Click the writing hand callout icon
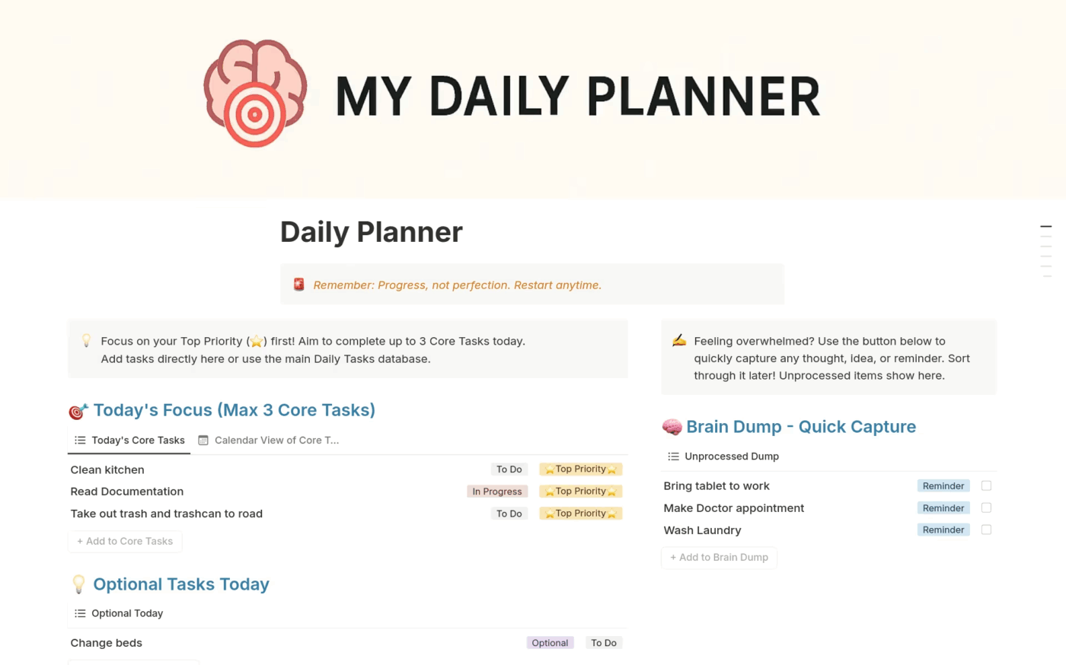Image resolution: width=1066 pixels, height=665 pixels. tap(679, 341)
